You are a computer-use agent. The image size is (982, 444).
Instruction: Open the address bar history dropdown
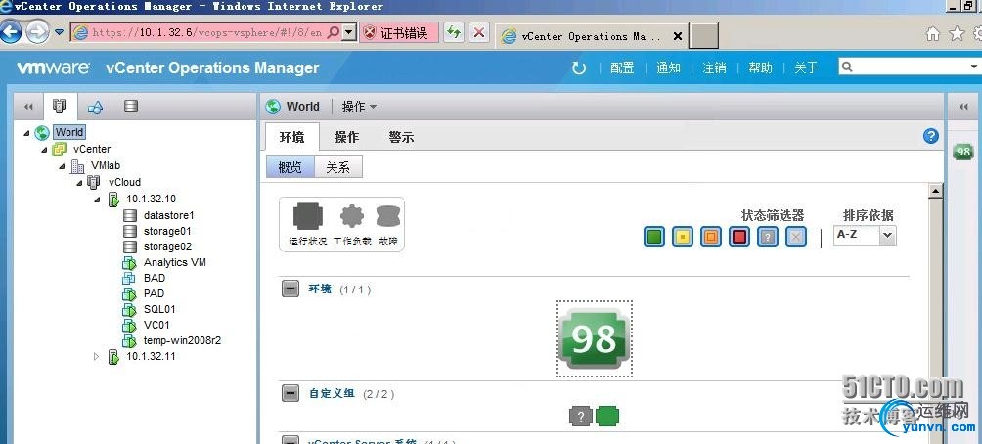(x=349, y=32)
